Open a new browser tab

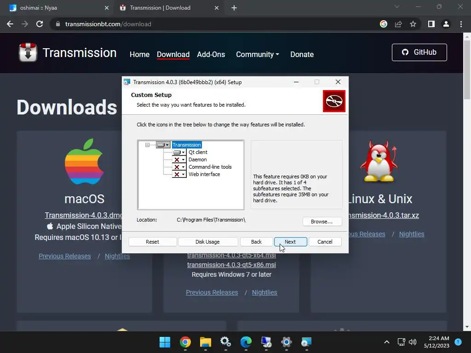[x=234, y=8]
